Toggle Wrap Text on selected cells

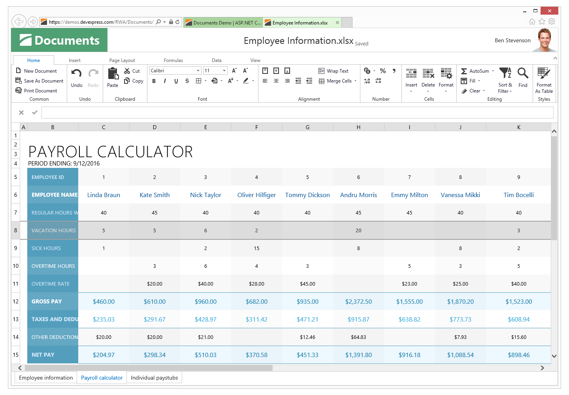[x=333, y=71]
